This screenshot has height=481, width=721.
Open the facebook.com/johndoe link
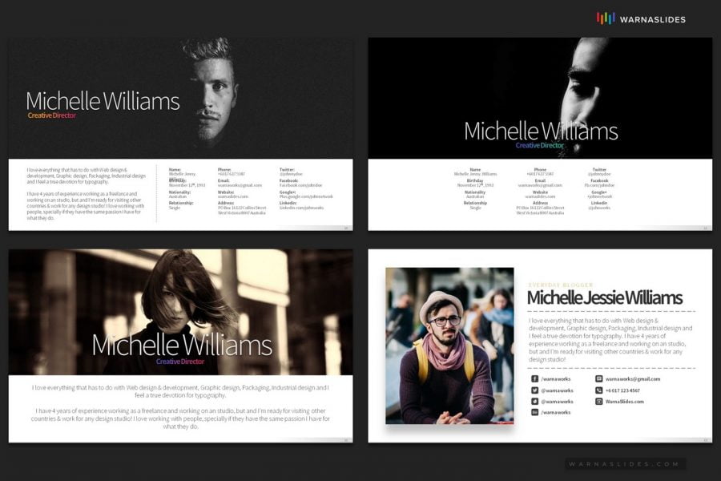[x=300, y=185]
